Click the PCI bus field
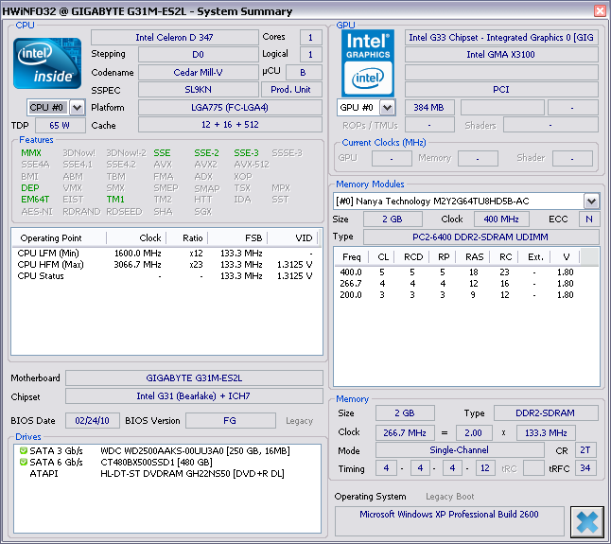 pyautogui.click(x=501, y=90)
